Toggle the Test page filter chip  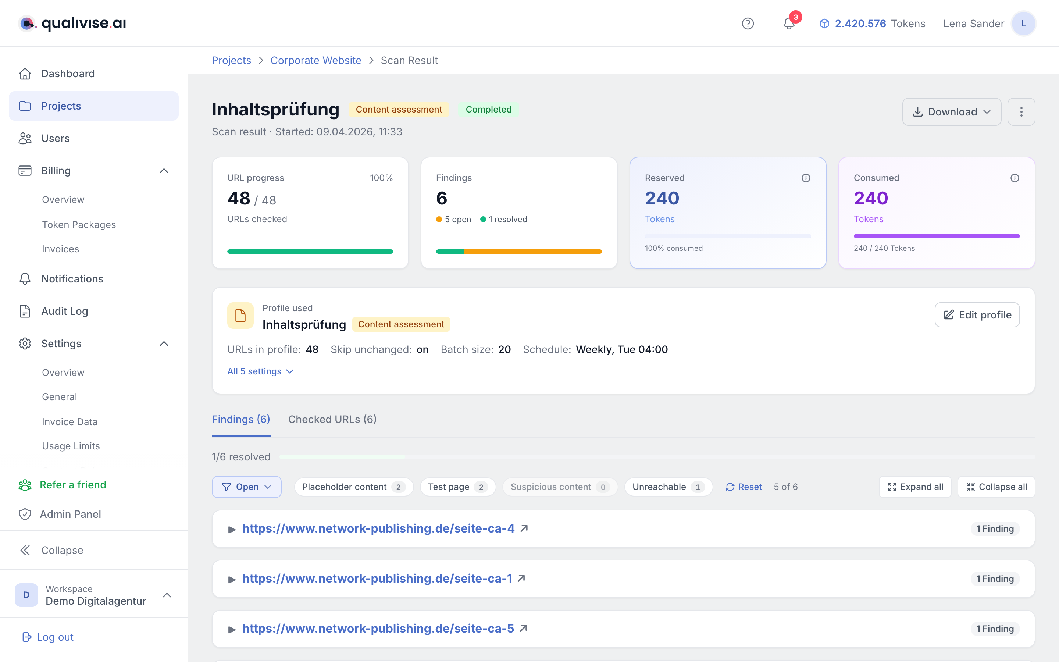[458, 487]
